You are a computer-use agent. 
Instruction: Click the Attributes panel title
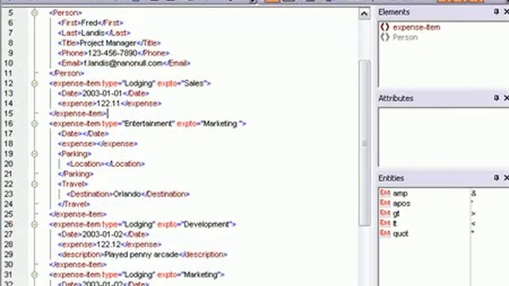(x=396, y=99)
